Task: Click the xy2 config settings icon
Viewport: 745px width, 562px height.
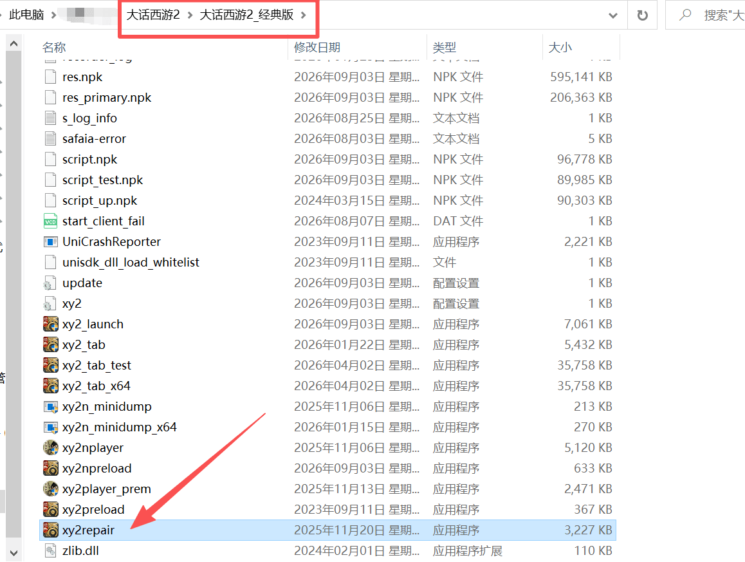Action: (x=50, y=303)
